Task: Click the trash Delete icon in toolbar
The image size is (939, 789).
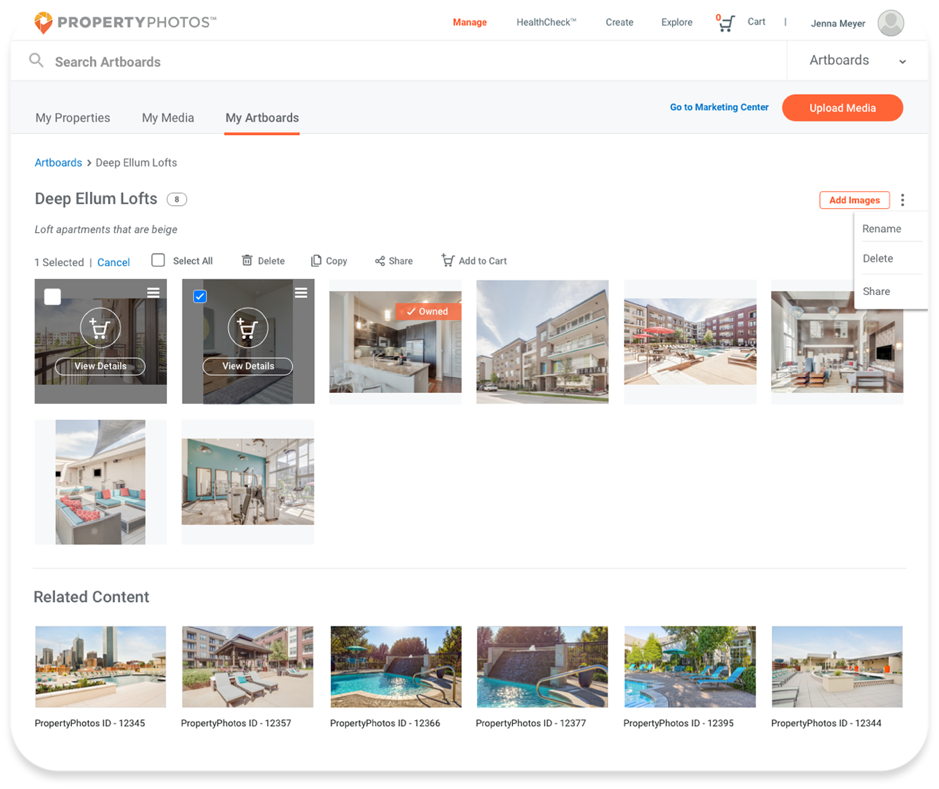Action: 247,260
